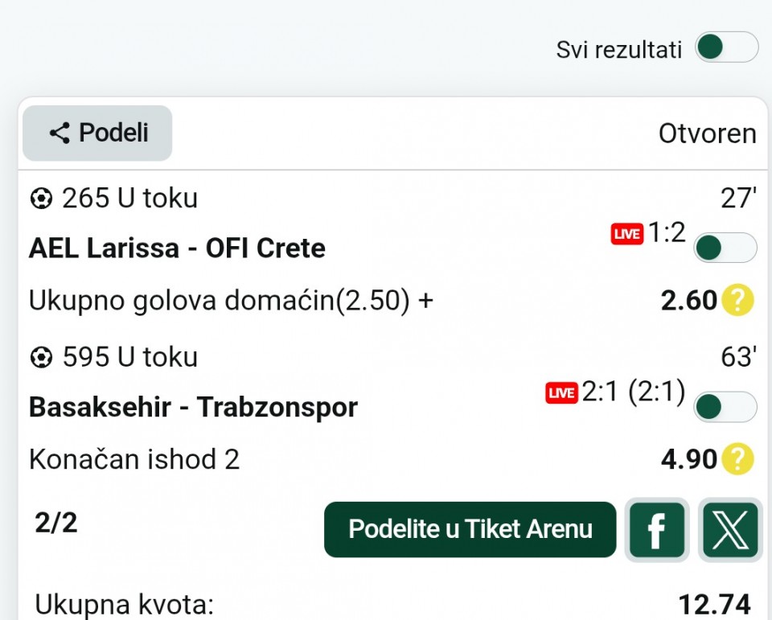Click the LIVE badge for Basaksehir match
The height and width of the screenshot is (620, 772).
tap(561, 393)
